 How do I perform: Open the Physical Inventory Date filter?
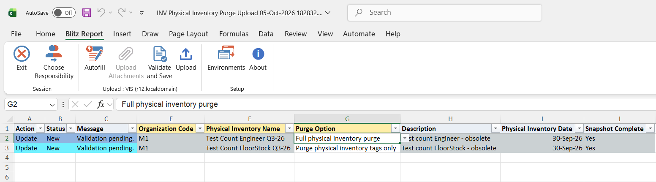point(579,128)
